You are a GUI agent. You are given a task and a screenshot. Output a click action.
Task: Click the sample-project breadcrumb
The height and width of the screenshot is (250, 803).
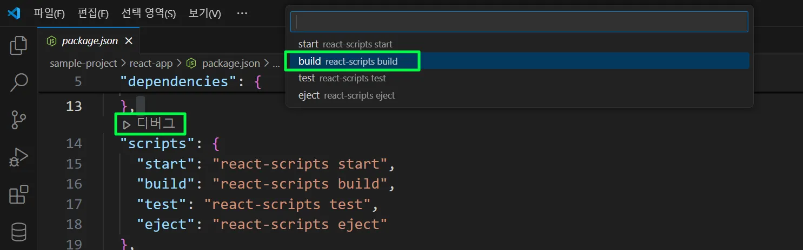tap(83, 64)
